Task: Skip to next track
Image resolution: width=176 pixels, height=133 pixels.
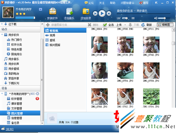Action: (x=109, y=14)
